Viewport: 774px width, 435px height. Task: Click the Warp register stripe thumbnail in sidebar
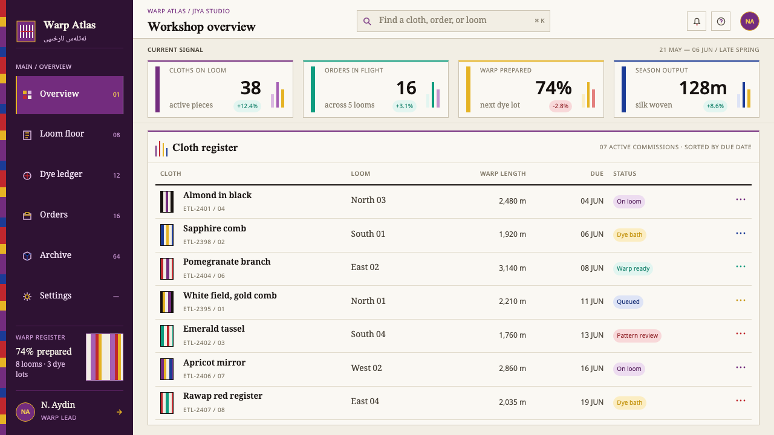[105, 357]
